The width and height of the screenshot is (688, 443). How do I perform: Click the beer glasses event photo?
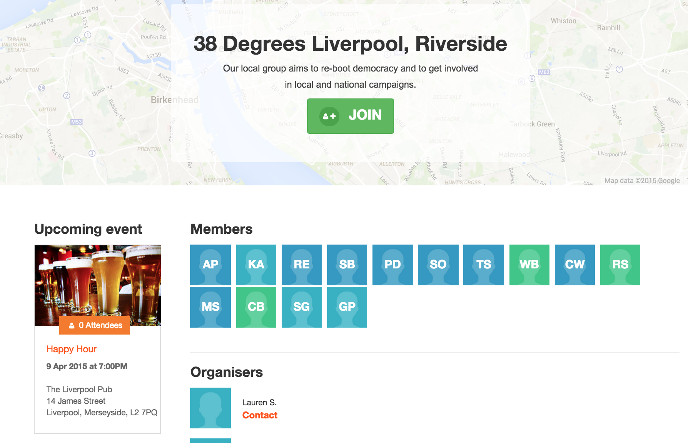[x=98, y=285]
